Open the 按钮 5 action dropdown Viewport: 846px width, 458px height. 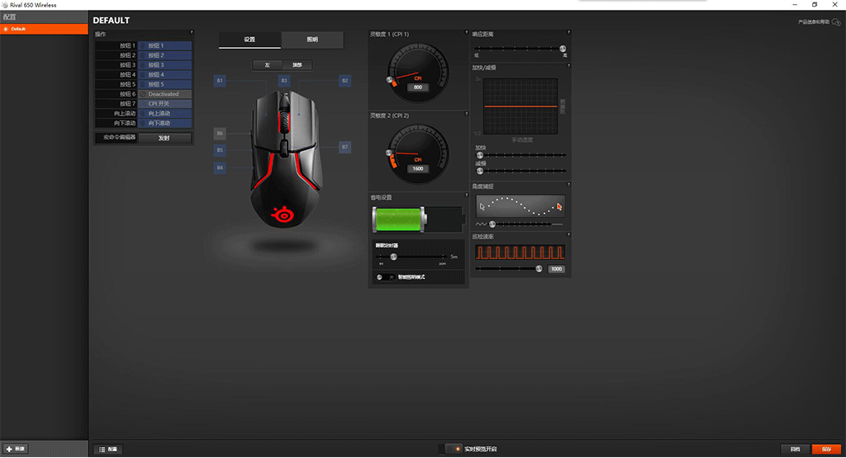point(164,85)
